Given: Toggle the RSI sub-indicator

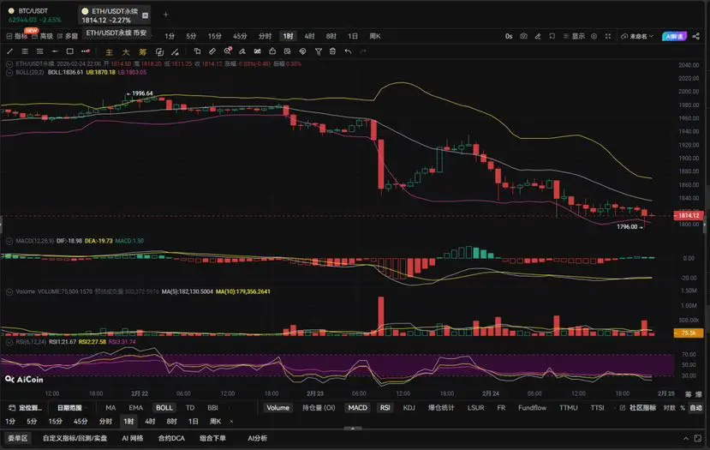Looking at the screenshot, I should click(x=385, y=408).
